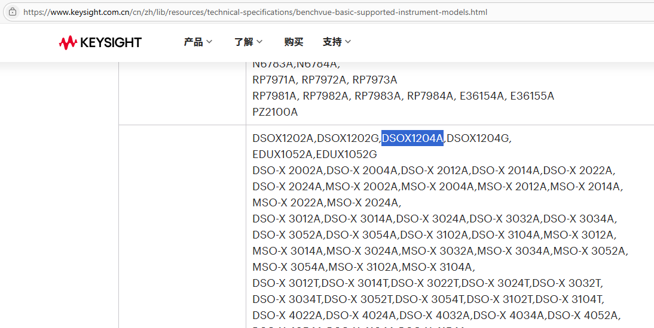
Task: Click the MSO-X 2002A model text
Action: point(362,187)
